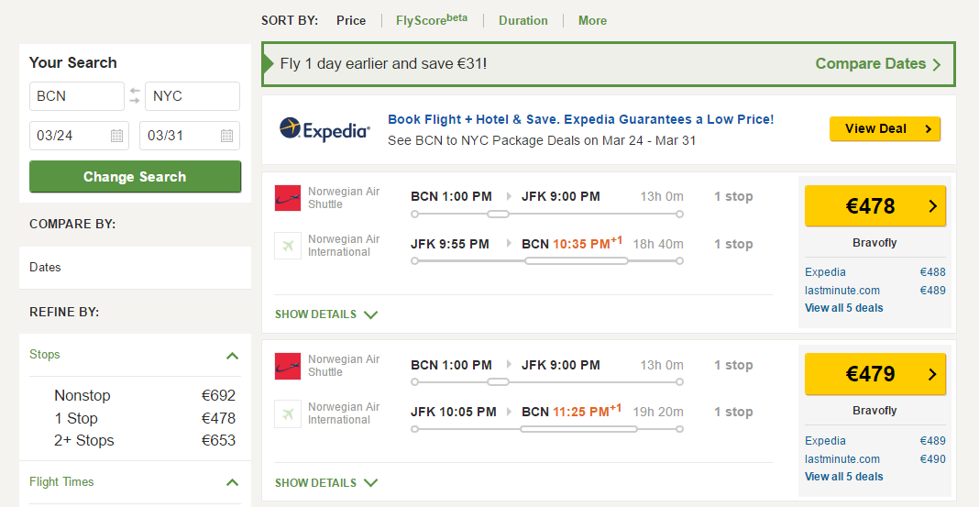The image size is (979, 507).
Task: Expand SHOW DETAILS for the €478 flight
Action: pyautogui.click(x=326, y=314)
